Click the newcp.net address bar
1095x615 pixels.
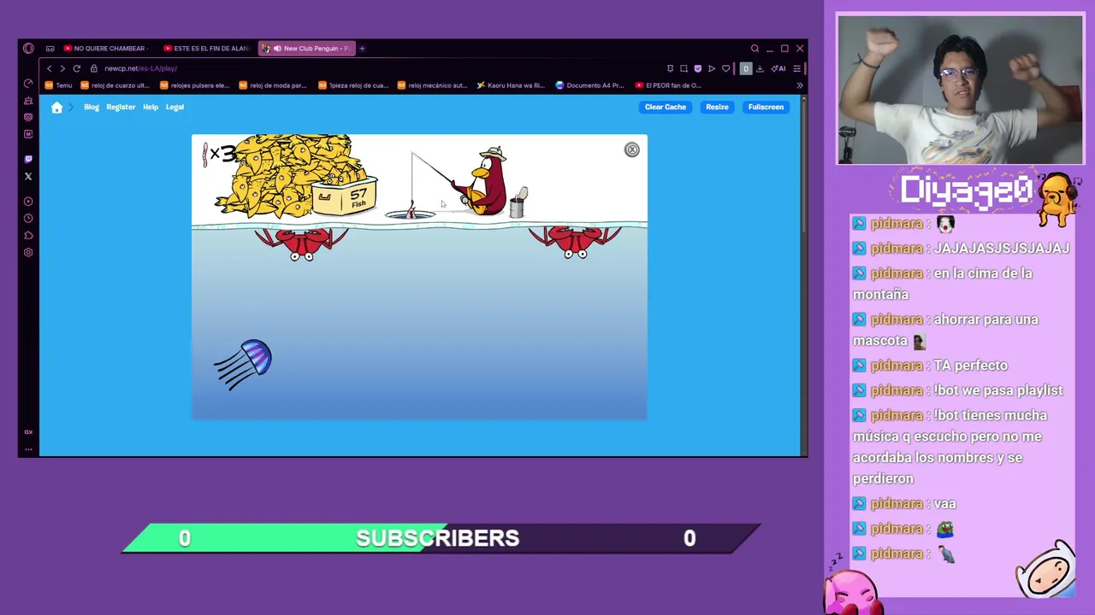coord(376,68)
